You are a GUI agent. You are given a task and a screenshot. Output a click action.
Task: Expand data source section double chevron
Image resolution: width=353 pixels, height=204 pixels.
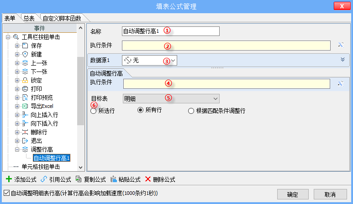pyautogui.click(x=342, y=60)
